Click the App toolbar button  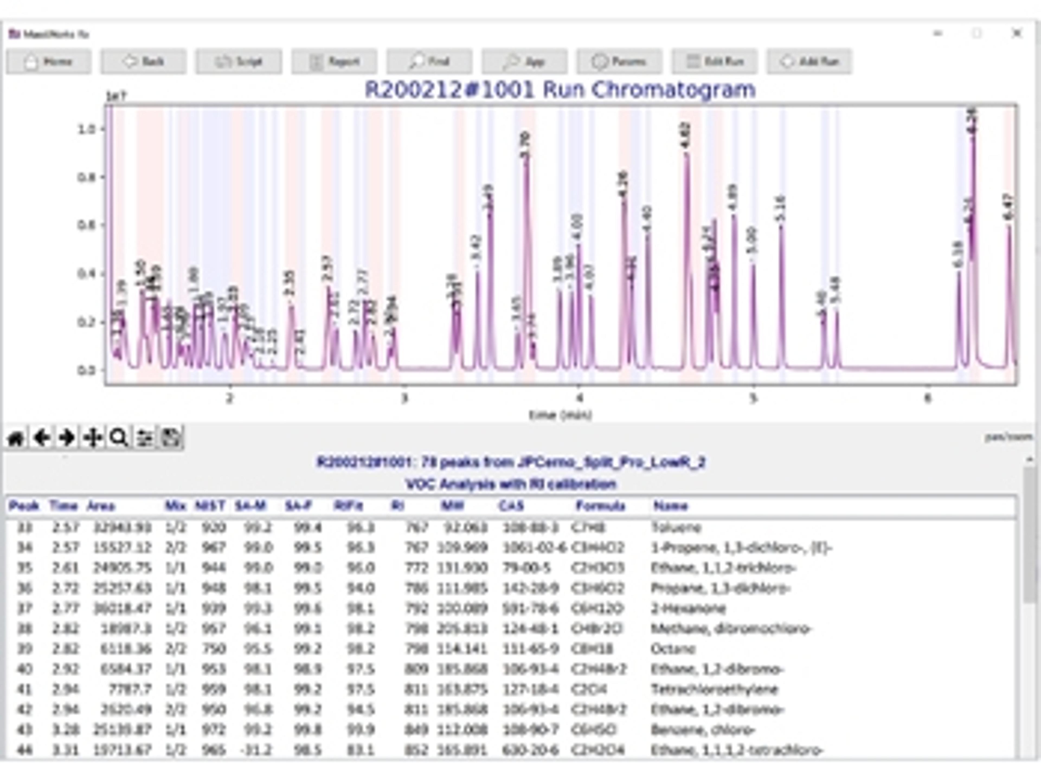(524, 62)
